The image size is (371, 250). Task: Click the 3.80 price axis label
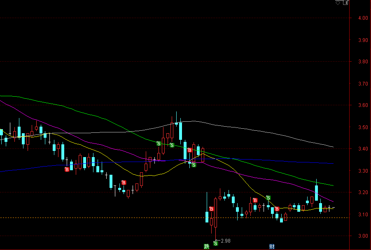click(363, 62)
